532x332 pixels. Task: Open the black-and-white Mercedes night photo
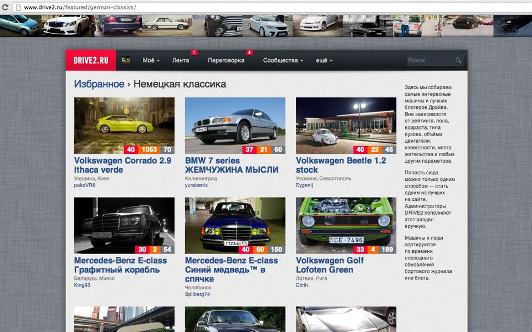[x=124, y=226]
